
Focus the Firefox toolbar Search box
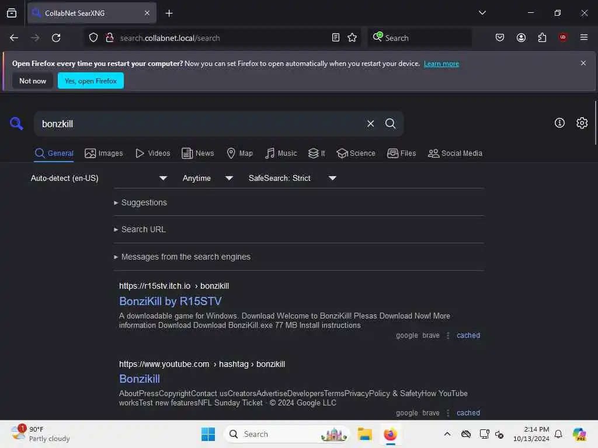point(419,38)
